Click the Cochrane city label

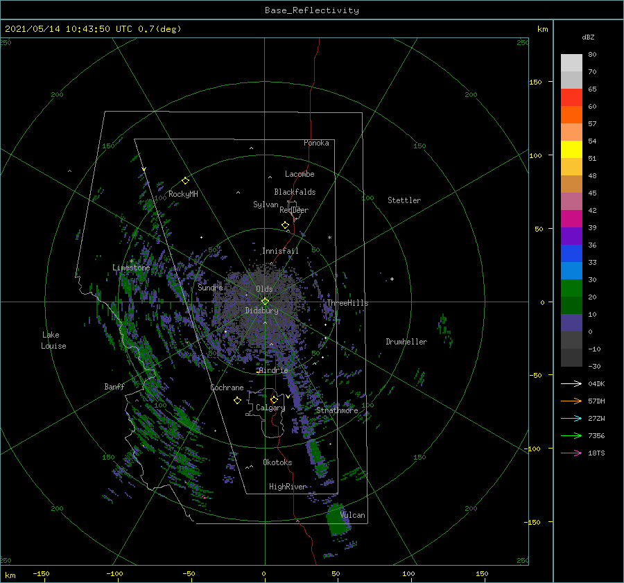coord(227,388)
